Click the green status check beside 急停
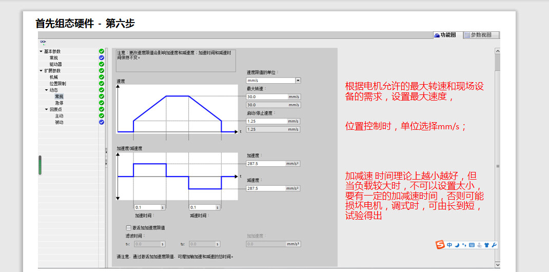 click(x=102, y=103)
